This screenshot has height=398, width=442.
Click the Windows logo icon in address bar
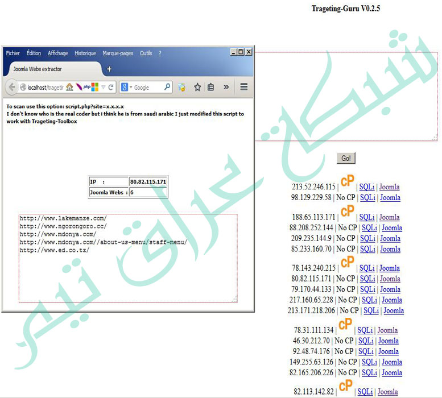point(95,87)
